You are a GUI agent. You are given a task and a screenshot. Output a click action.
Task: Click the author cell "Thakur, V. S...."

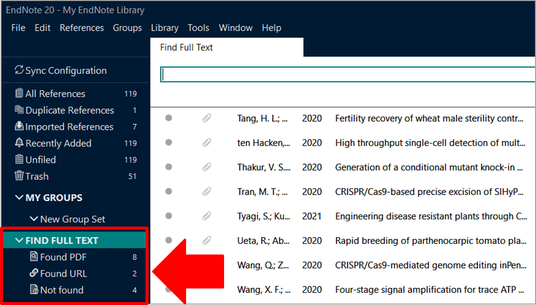point(264,167)
